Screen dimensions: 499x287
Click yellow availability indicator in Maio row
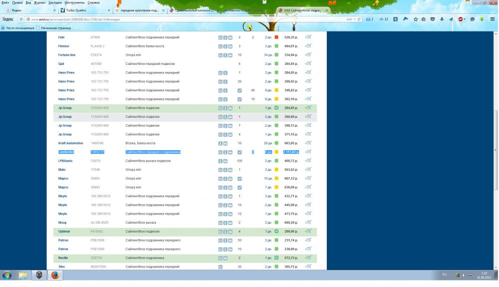coord(276,170)
